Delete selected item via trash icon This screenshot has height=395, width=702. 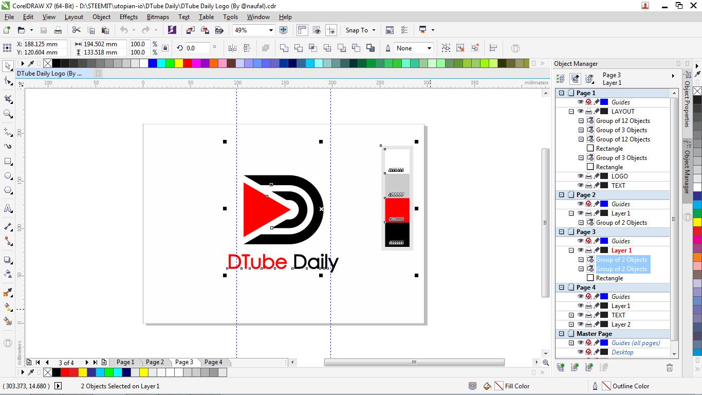669,367
